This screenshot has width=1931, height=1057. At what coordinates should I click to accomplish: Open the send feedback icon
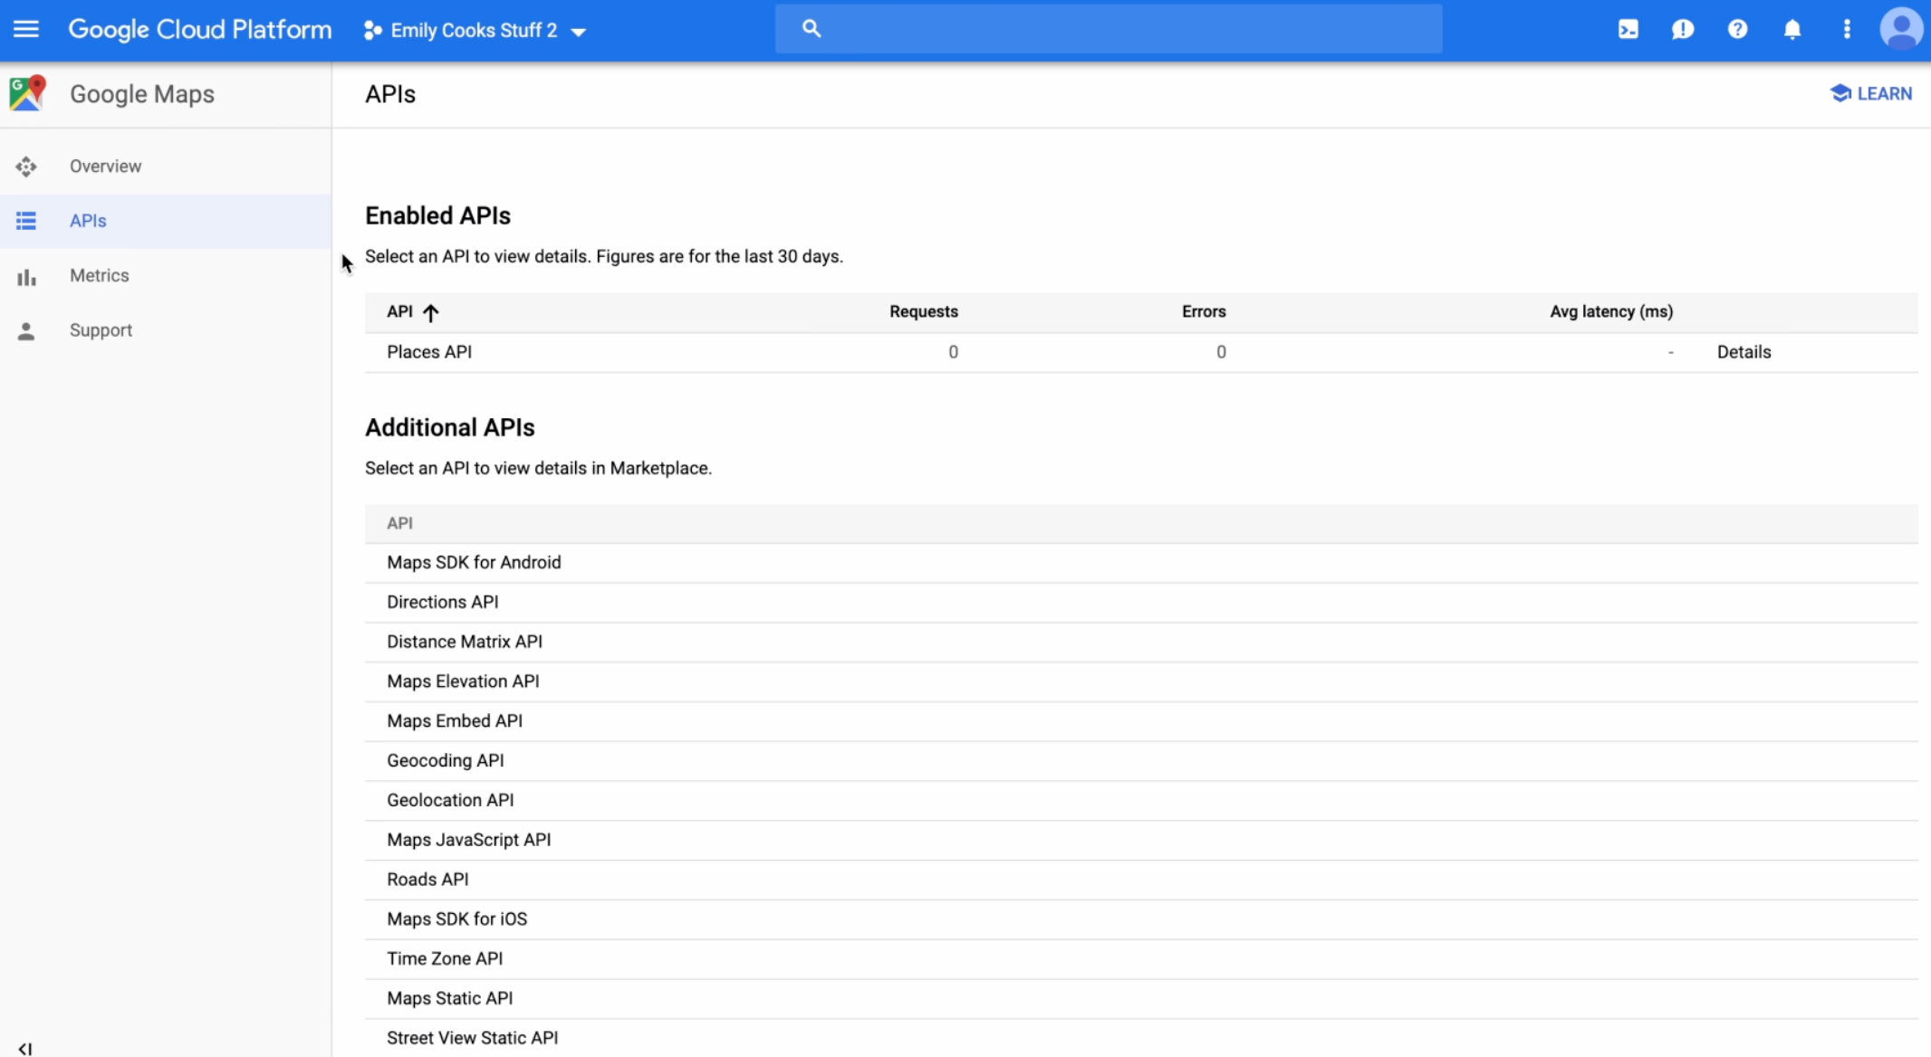pyautogui.click(x=1683, y=30)
